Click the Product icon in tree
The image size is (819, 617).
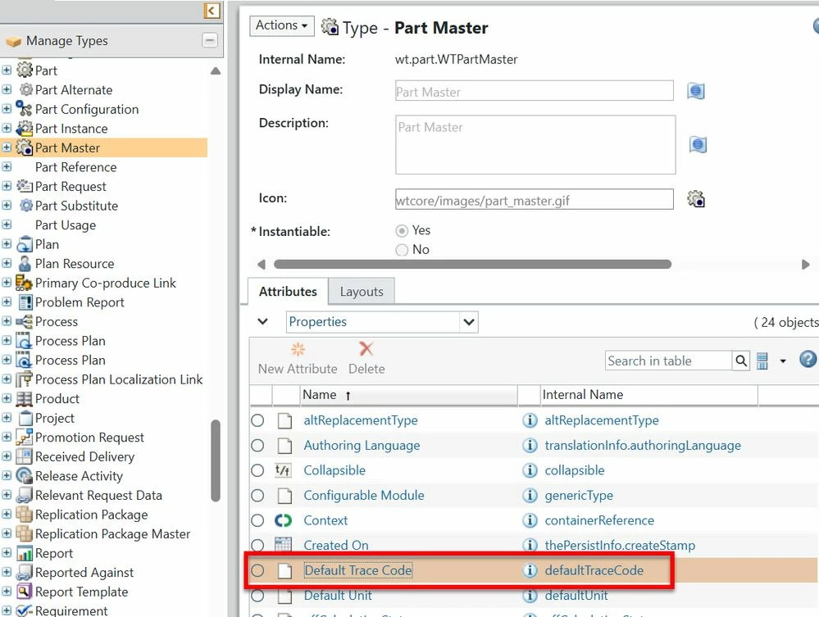(24, 399)
